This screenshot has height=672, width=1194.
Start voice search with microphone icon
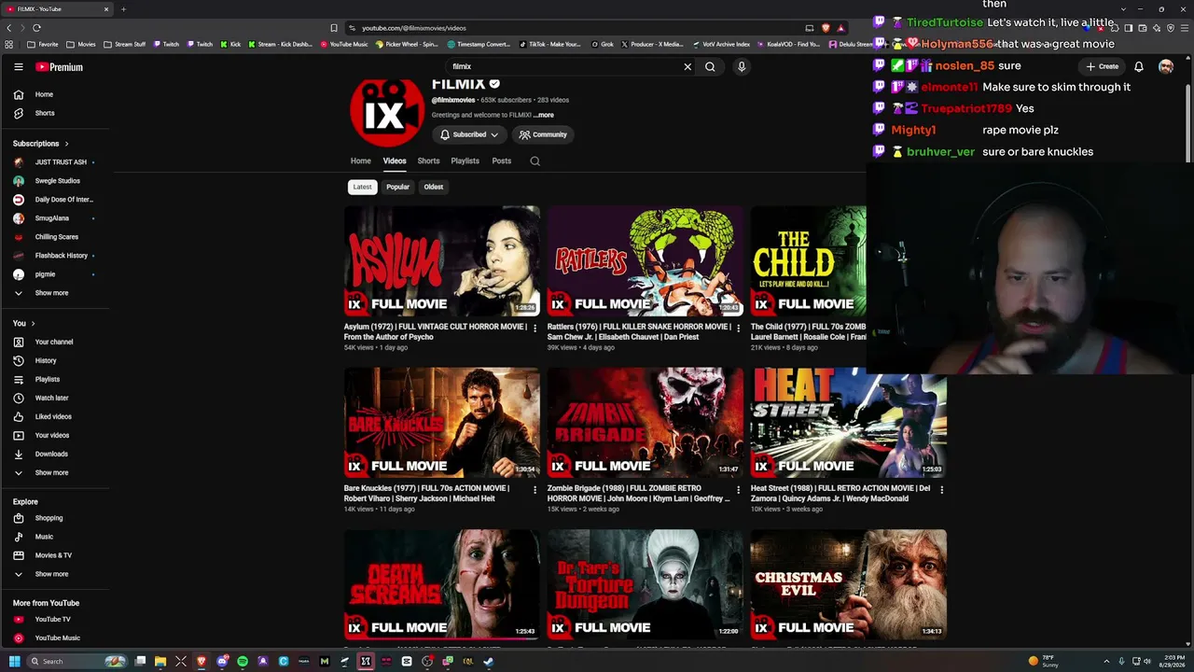[742, 67]
